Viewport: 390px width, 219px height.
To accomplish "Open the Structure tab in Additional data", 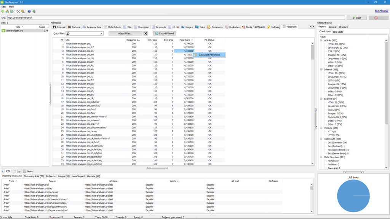I will click(x=343, y=27).
